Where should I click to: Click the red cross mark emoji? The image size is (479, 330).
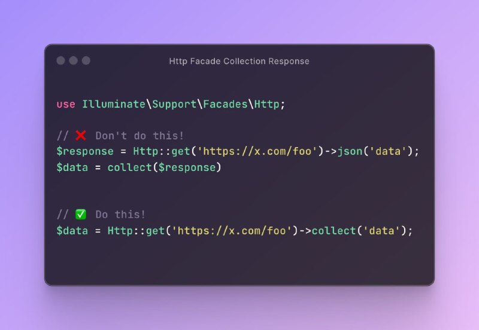[x=81, y=136]
